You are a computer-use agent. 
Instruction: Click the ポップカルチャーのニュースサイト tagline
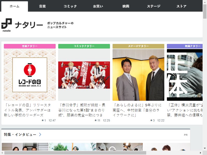(x=60, y=25)
